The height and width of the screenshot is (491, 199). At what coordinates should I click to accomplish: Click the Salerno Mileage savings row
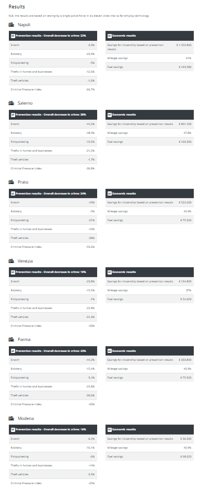click(x=149, y=133)
